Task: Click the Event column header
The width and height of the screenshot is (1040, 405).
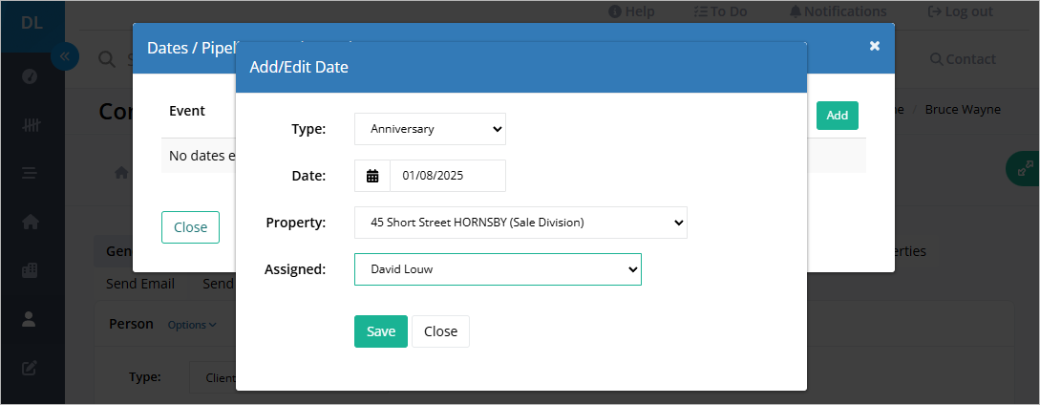Action: 187,111
